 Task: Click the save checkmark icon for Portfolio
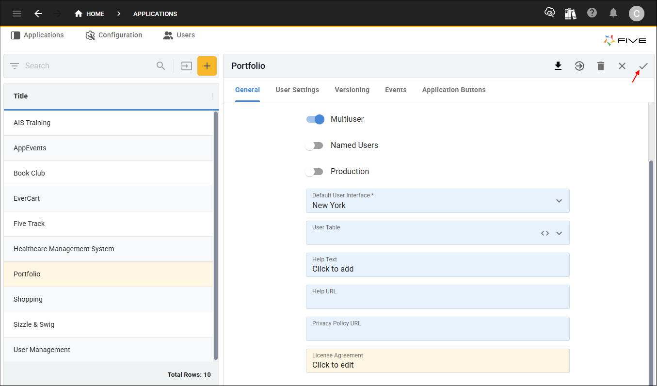pos(643,66)
